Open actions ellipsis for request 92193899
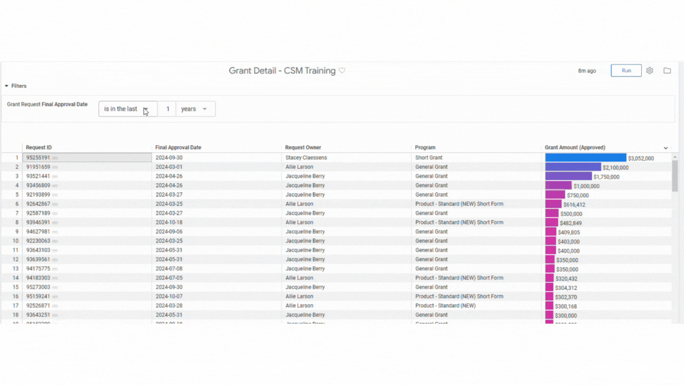 coord(55,195)
